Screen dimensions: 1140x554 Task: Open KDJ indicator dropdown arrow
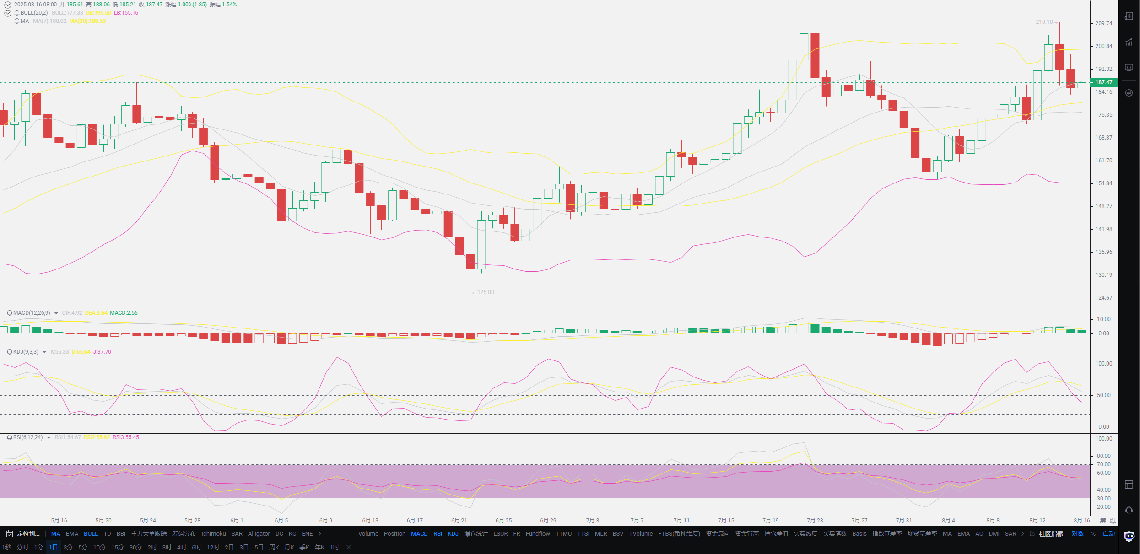click(x=44, y=352)
